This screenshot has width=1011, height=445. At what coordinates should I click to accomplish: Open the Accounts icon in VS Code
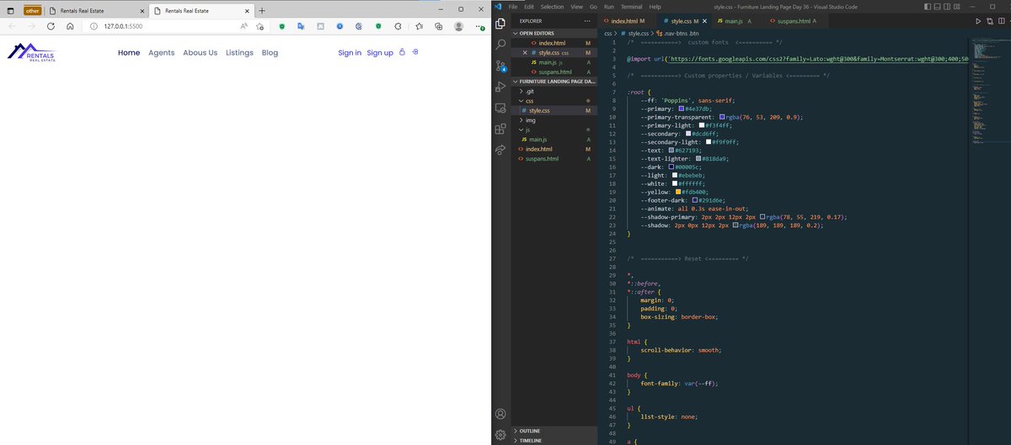(500, 414)
